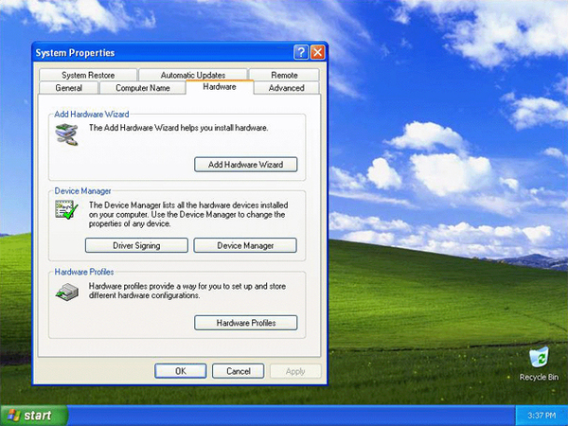
Task: Click the Add Hardware Wizard section icon
Action: [x=66, y=135]
